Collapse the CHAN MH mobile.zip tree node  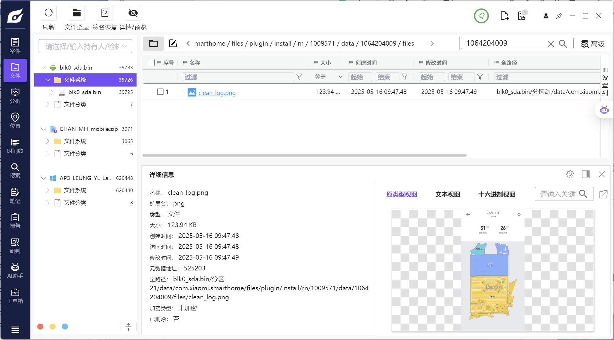(44, 129)
